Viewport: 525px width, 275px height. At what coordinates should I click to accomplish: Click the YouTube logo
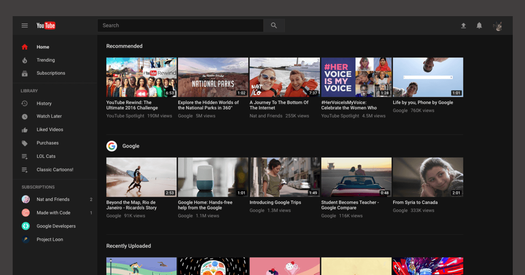pos(46,26)
